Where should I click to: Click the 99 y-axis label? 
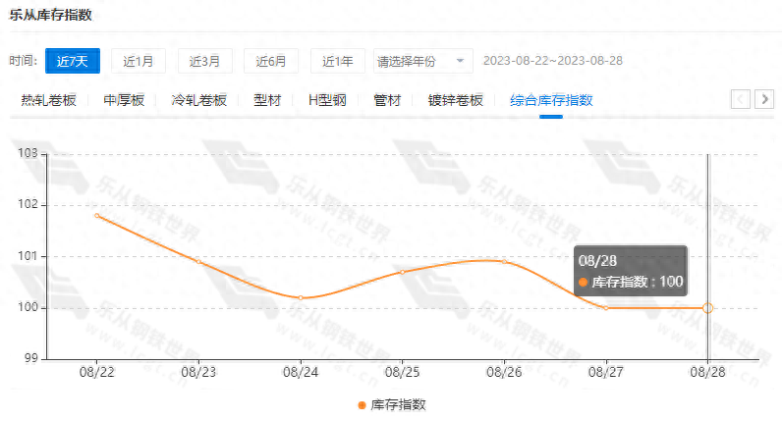click(30, 358)
